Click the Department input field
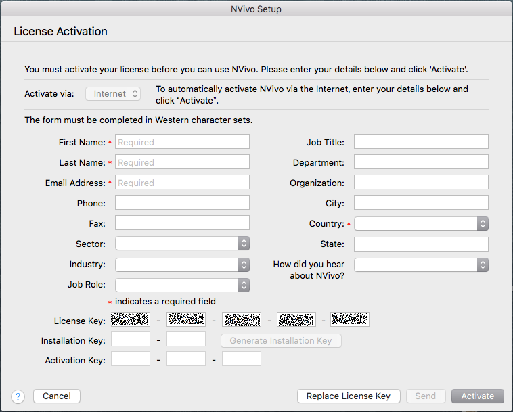 click(x=421, y=162)
